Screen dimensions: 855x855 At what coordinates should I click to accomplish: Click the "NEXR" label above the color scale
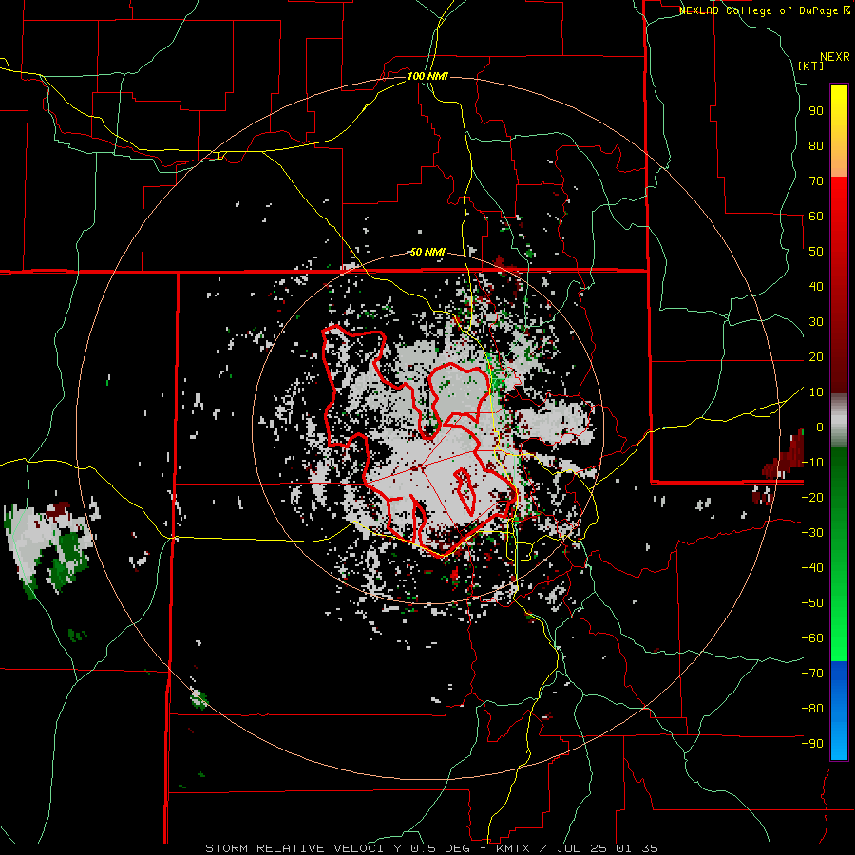pos(835,57)
